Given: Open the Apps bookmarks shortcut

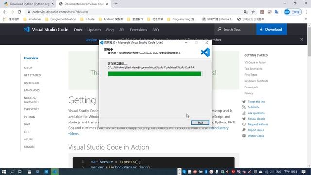Looking at the screenshot, I should [x=11, y=19].
